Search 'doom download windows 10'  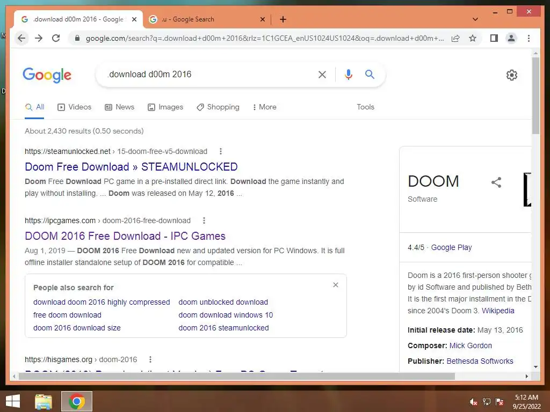point(226,315)
